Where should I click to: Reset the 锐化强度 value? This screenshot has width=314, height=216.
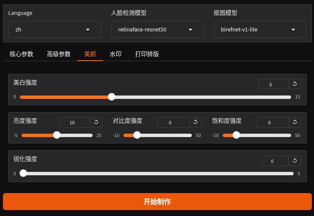click(295, 161)
